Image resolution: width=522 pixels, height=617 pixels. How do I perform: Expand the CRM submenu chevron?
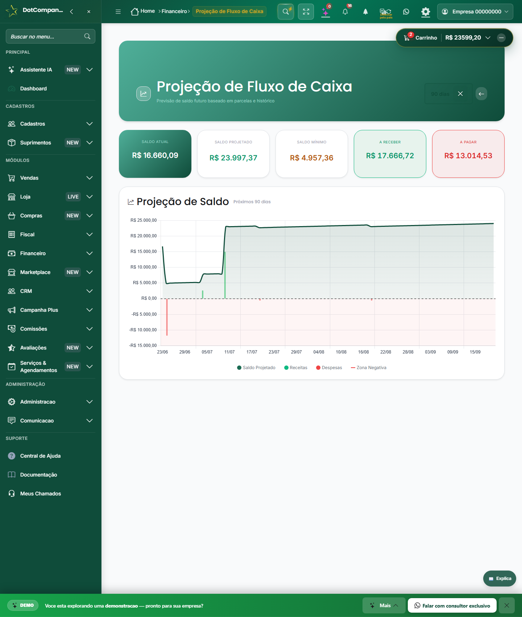(x=90, y=291)
